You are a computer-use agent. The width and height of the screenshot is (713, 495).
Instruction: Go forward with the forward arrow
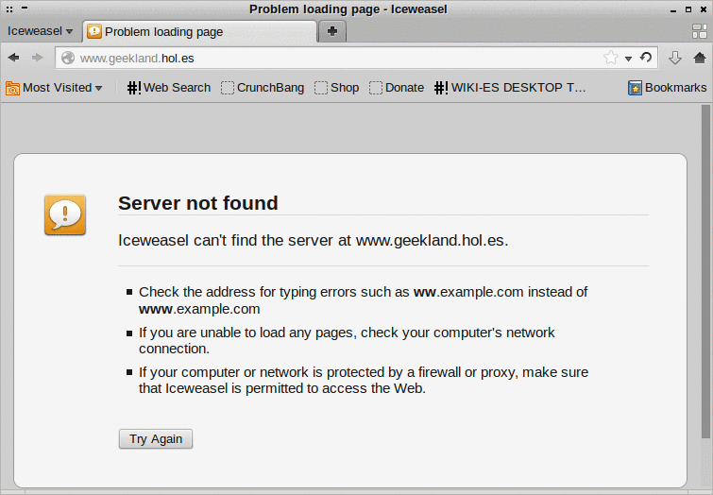click(x=37, y=58)
